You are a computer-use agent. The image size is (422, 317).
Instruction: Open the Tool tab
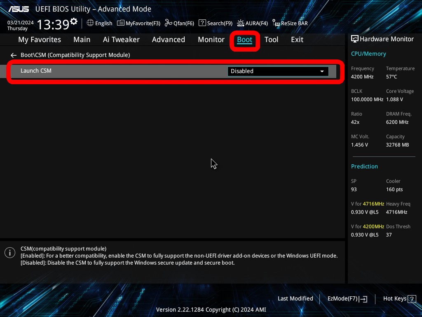point(271,40)
